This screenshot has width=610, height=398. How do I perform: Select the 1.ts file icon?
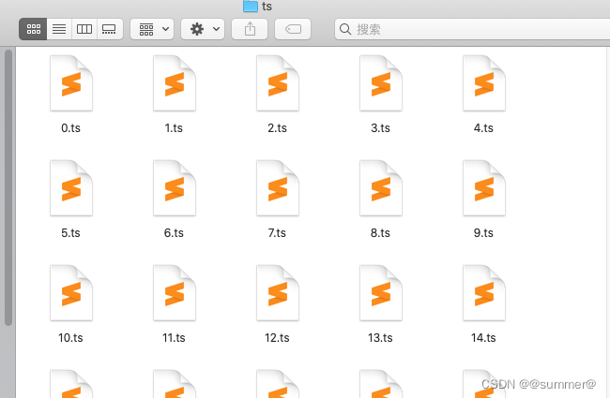175,83
